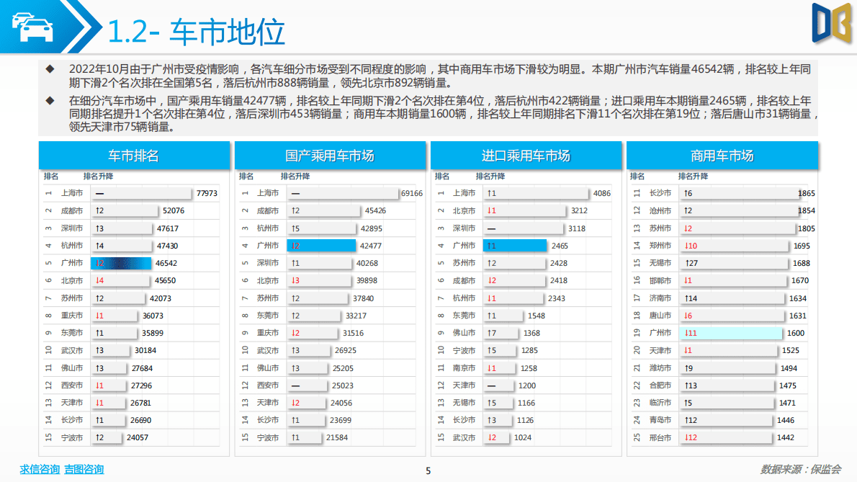
Task: Click the page number 5 at the bottom
Action: tap(428, 470)
